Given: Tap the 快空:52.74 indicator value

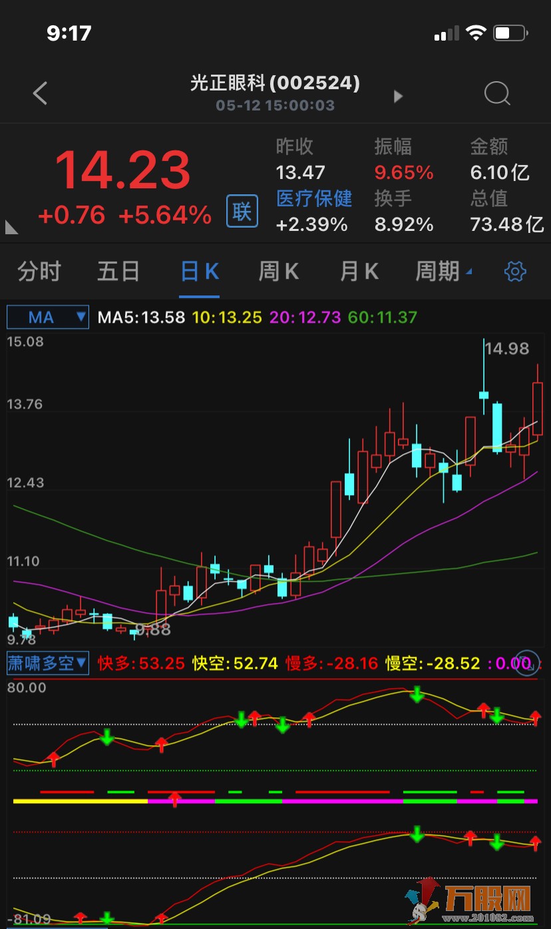Looking at the screenshot, I should click(x=236, y=663).
